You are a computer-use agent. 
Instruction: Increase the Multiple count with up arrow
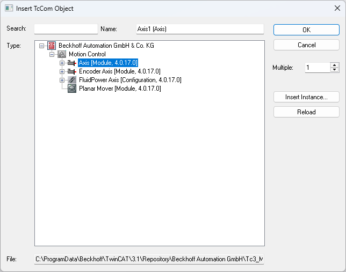pos(335,65)
